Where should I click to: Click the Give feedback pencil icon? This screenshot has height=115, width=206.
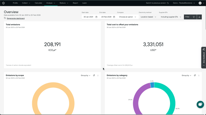click(204, 49)
